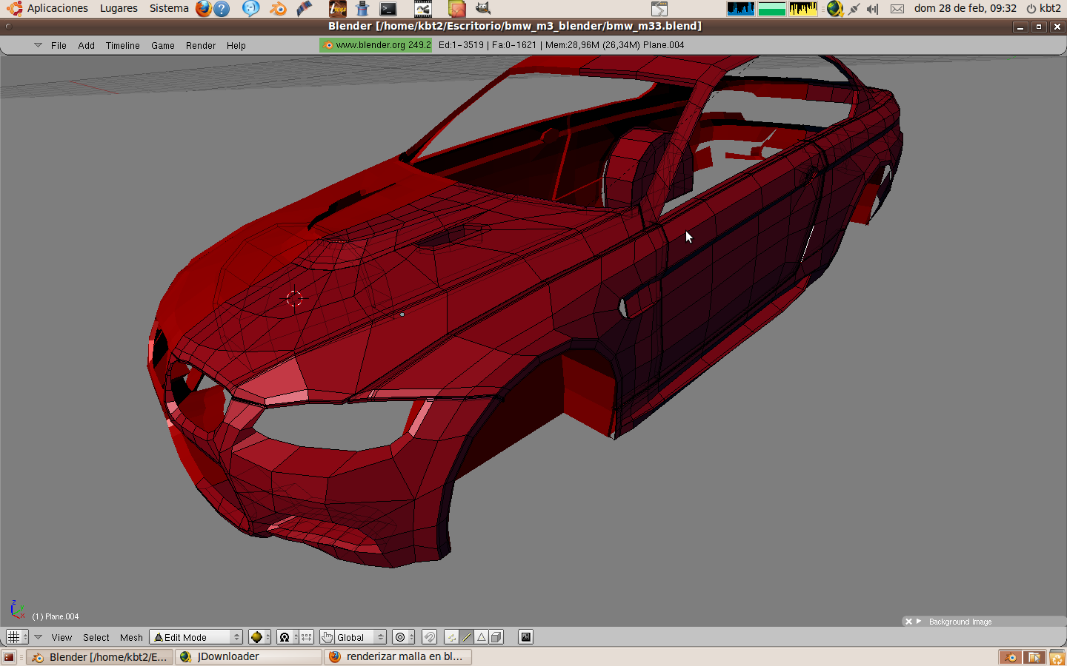Open the Sistema menu
The image size is (1067, 666).
click(169, 8)
